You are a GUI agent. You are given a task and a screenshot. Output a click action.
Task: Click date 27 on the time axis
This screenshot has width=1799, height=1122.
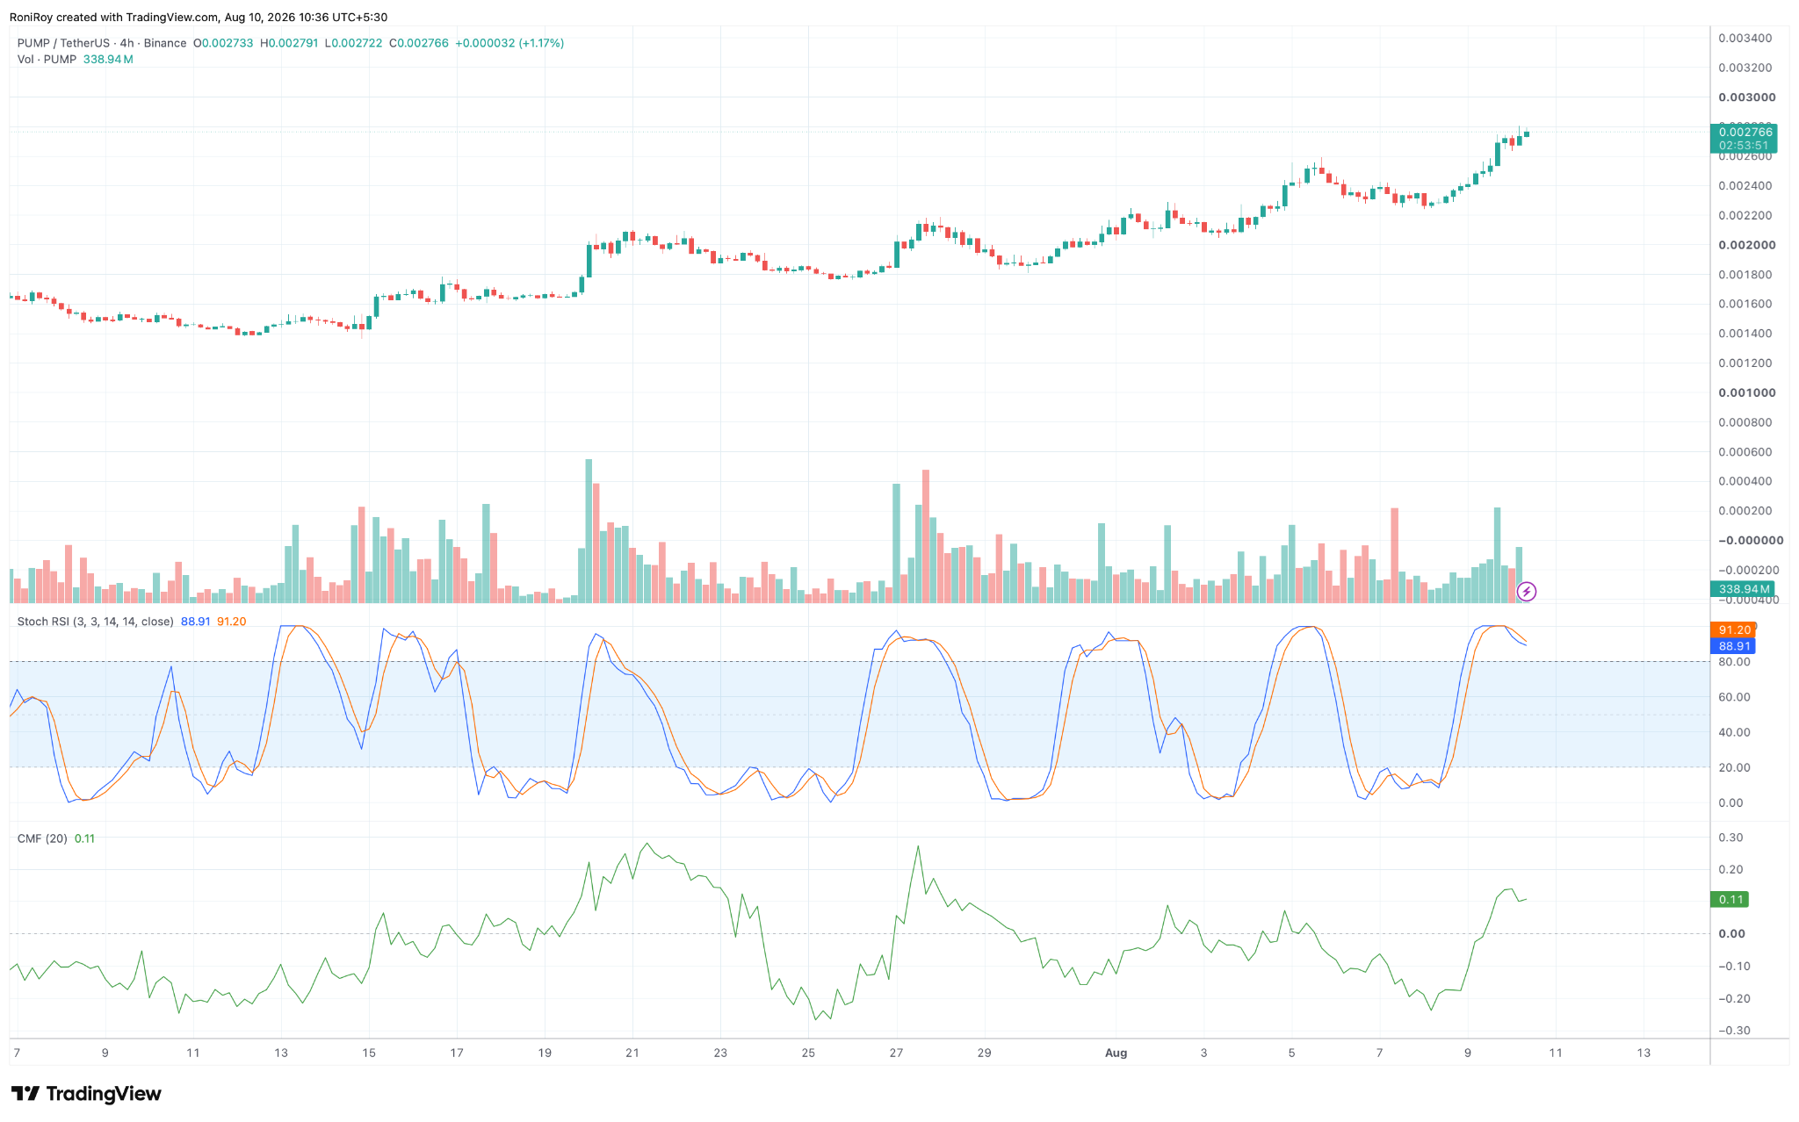click(896, 1053)
